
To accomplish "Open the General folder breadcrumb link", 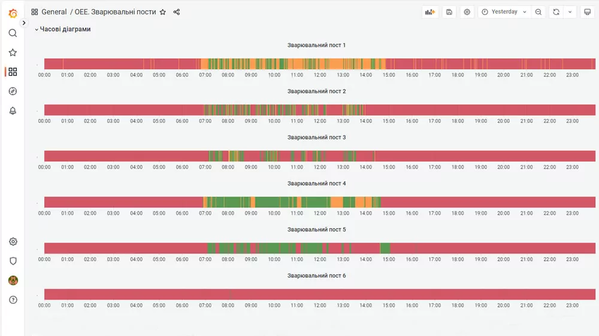I will coord(54,12).
